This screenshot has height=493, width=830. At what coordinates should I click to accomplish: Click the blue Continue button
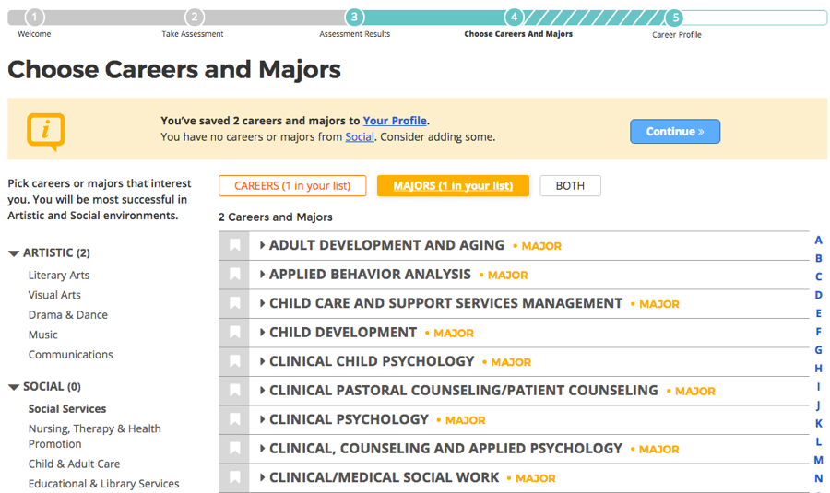(x=675, y=131)
